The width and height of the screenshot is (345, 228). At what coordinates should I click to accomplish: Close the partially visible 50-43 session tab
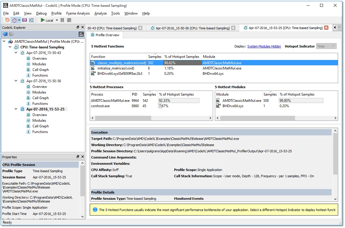(x=140, y=28)
